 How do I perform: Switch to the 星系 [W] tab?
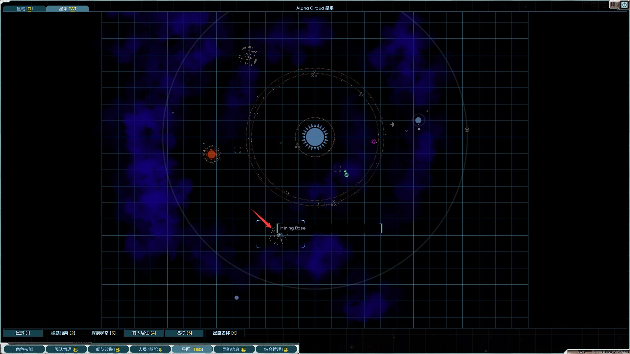coord(67,9)
